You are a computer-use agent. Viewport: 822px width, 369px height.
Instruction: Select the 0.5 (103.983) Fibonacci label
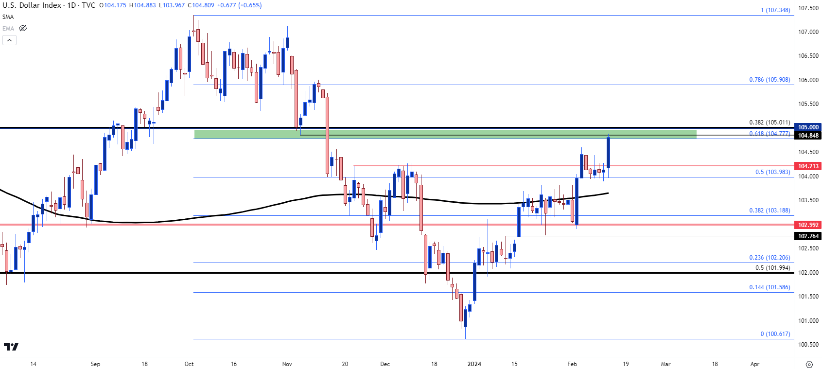772,172
